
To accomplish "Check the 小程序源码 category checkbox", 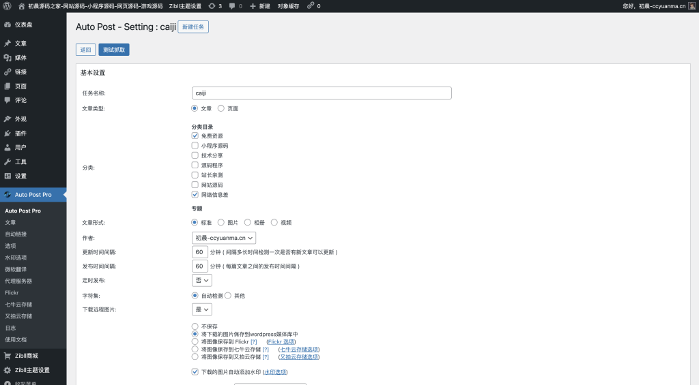I will pos(195,145).
